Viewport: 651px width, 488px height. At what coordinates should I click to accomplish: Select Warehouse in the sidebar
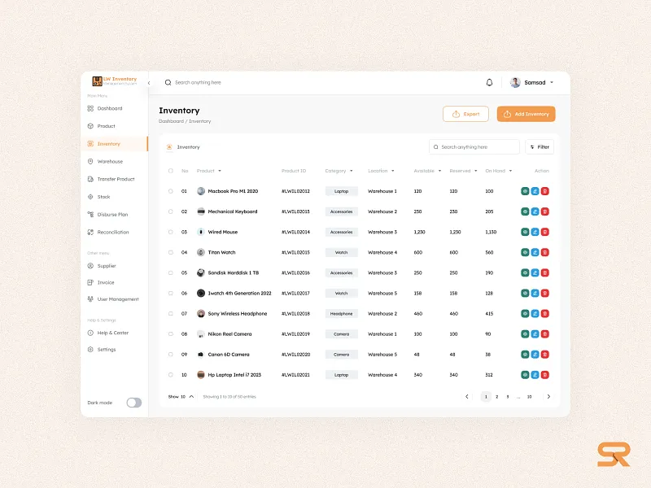click(107, 161)
